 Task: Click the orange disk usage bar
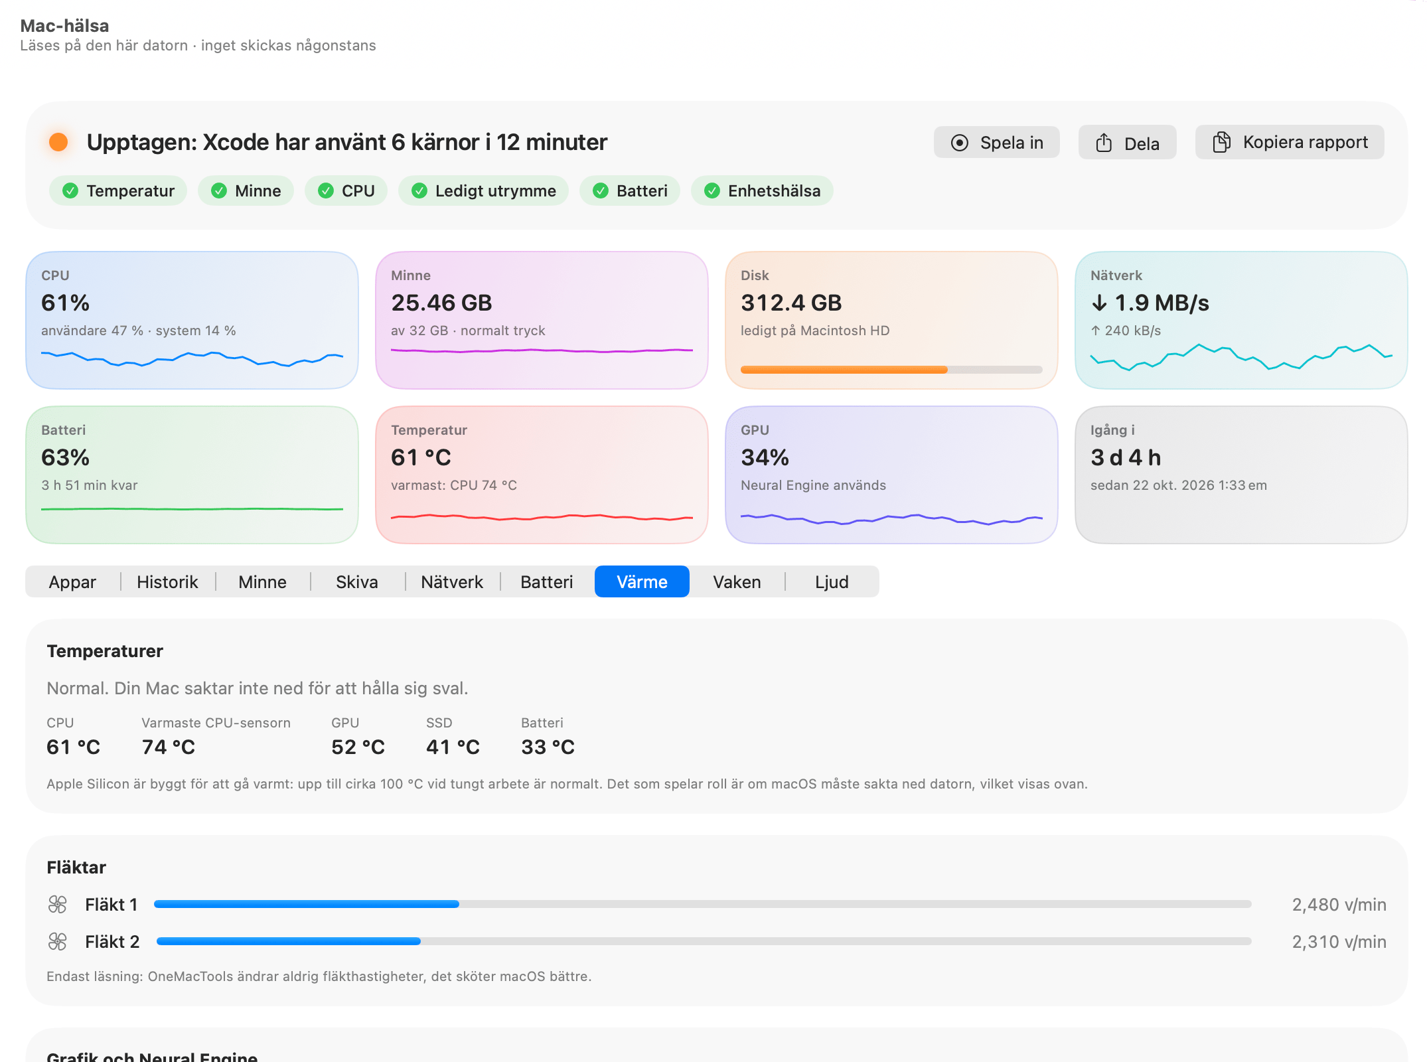pyautogui.click(x=891, y=370)
